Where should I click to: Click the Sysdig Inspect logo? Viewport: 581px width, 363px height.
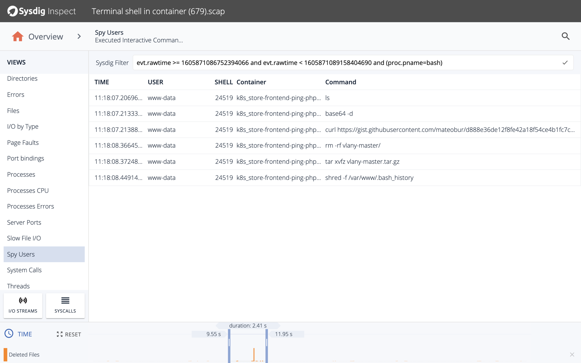coord(42,11)
